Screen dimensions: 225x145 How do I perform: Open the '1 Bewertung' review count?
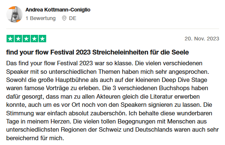(x=40, y=18)
